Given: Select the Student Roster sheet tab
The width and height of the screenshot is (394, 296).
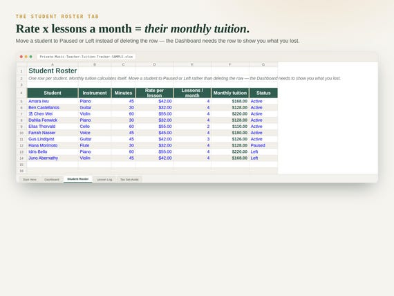Looking at the screenshot, I should [78, 179].
